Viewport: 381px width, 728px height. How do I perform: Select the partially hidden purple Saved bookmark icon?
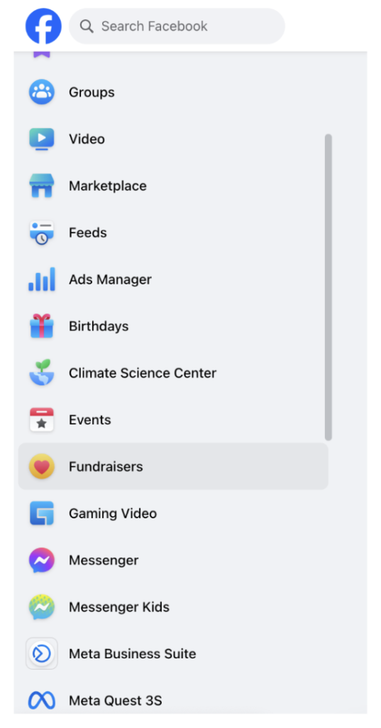point(42,55)
